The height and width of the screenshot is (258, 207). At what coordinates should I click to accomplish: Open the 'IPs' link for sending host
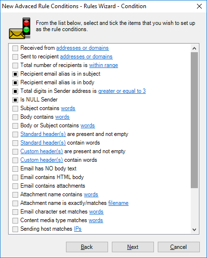point(78,229)
